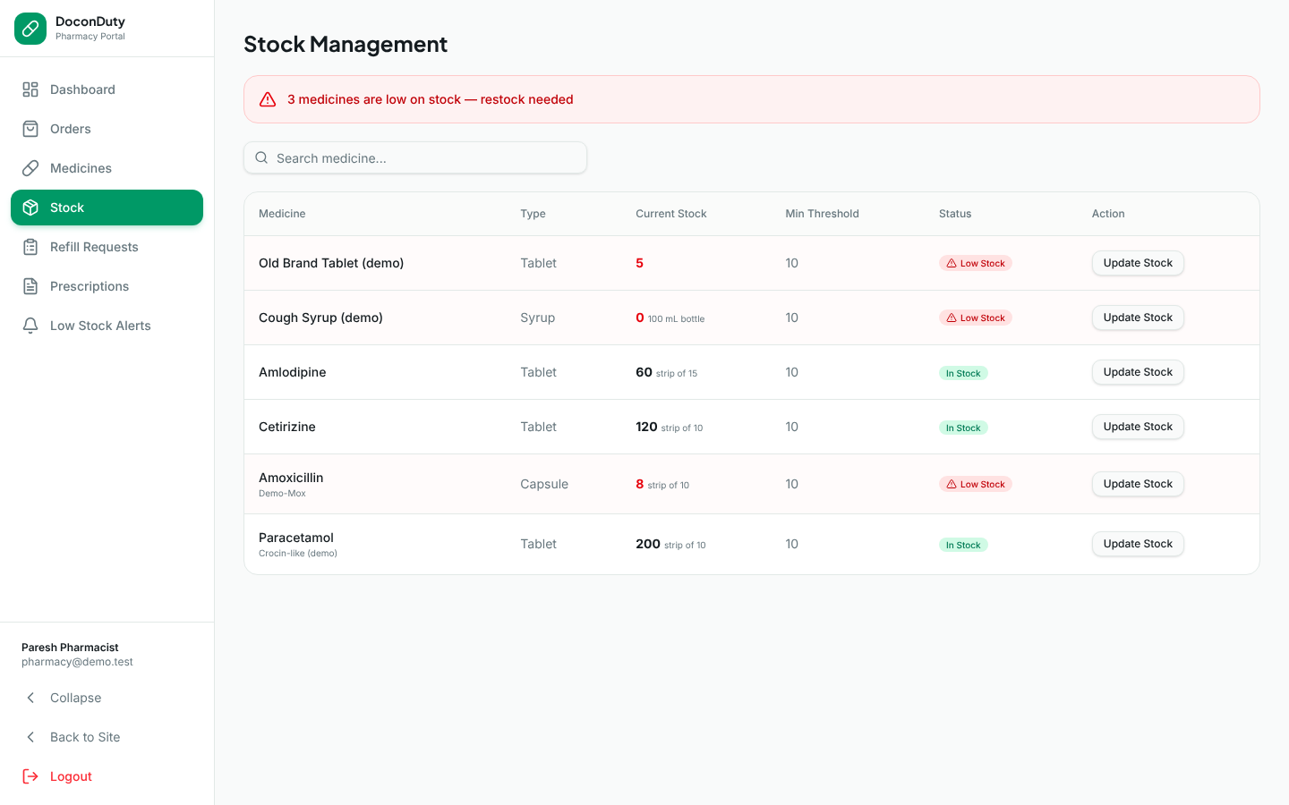
Task: Click the Logout arrow icon
Action: [x=30, y=776]
